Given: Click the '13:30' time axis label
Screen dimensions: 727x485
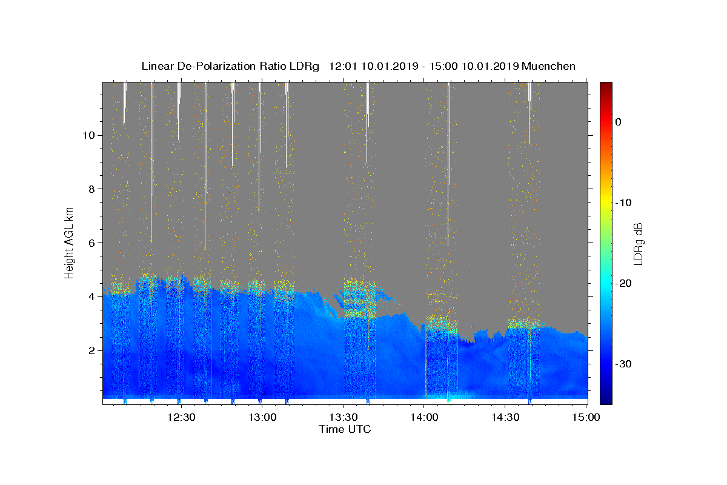Looking at the screenshot, I should coord(343,417).
